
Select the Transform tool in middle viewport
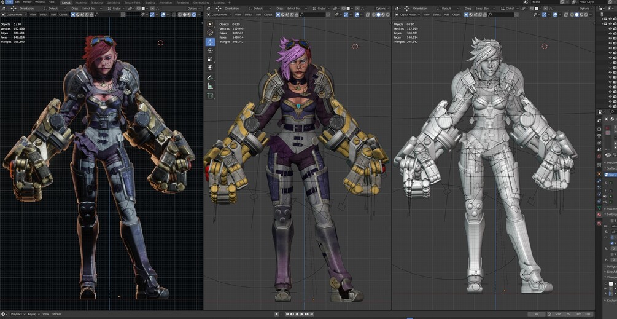pos(210,68)
